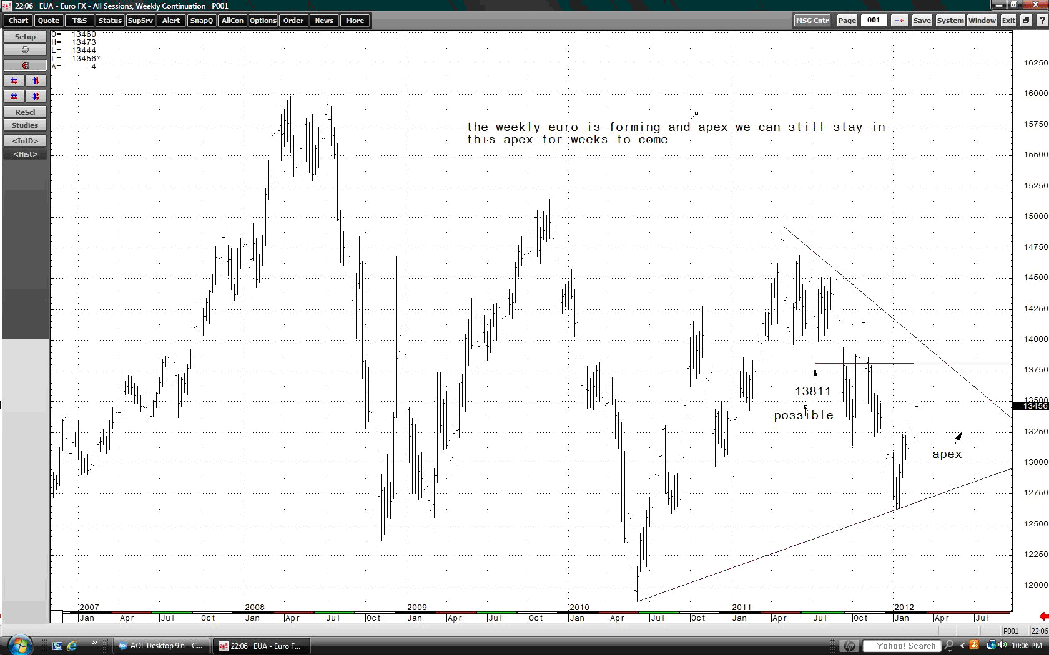Open the News menu
This screenshot has height=655, width=1049.
point(324,21)
